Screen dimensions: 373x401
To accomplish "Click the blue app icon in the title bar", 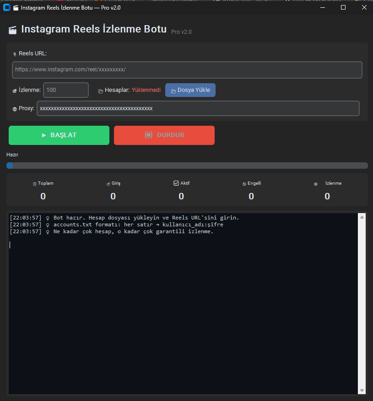I will tap(7, 7).
